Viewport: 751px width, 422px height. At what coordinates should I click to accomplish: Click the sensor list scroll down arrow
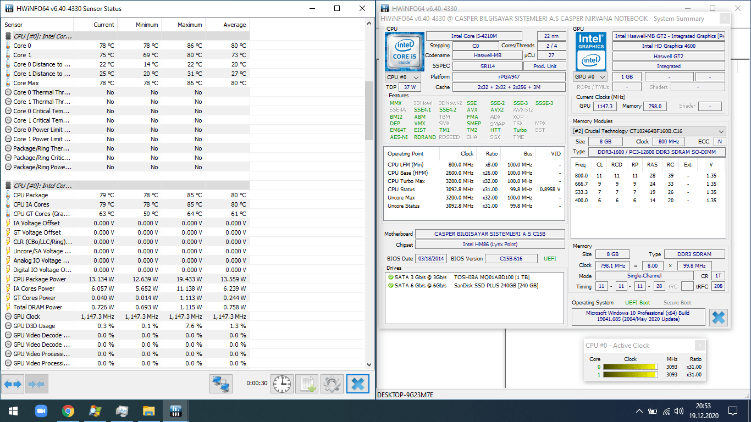click(369, 364)
